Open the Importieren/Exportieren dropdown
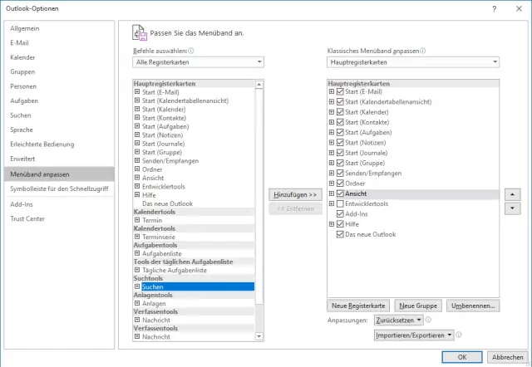The width and height of the screenshot is (532, 367). click(414, 335)
